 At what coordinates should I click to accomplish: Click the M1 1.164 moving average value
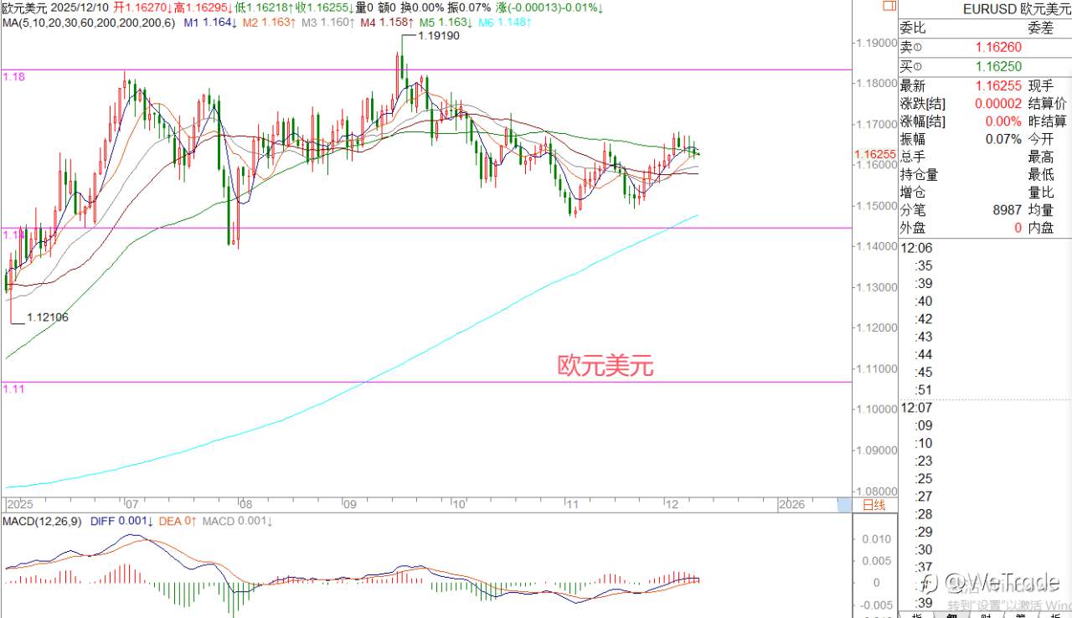pyautogui.click(x=209, y=23)
